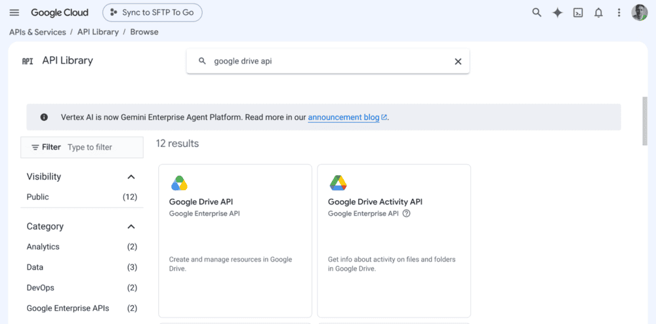Filter by Data category
The width and height of the screenshot is (656, 324).
click(x=82, y=267)
